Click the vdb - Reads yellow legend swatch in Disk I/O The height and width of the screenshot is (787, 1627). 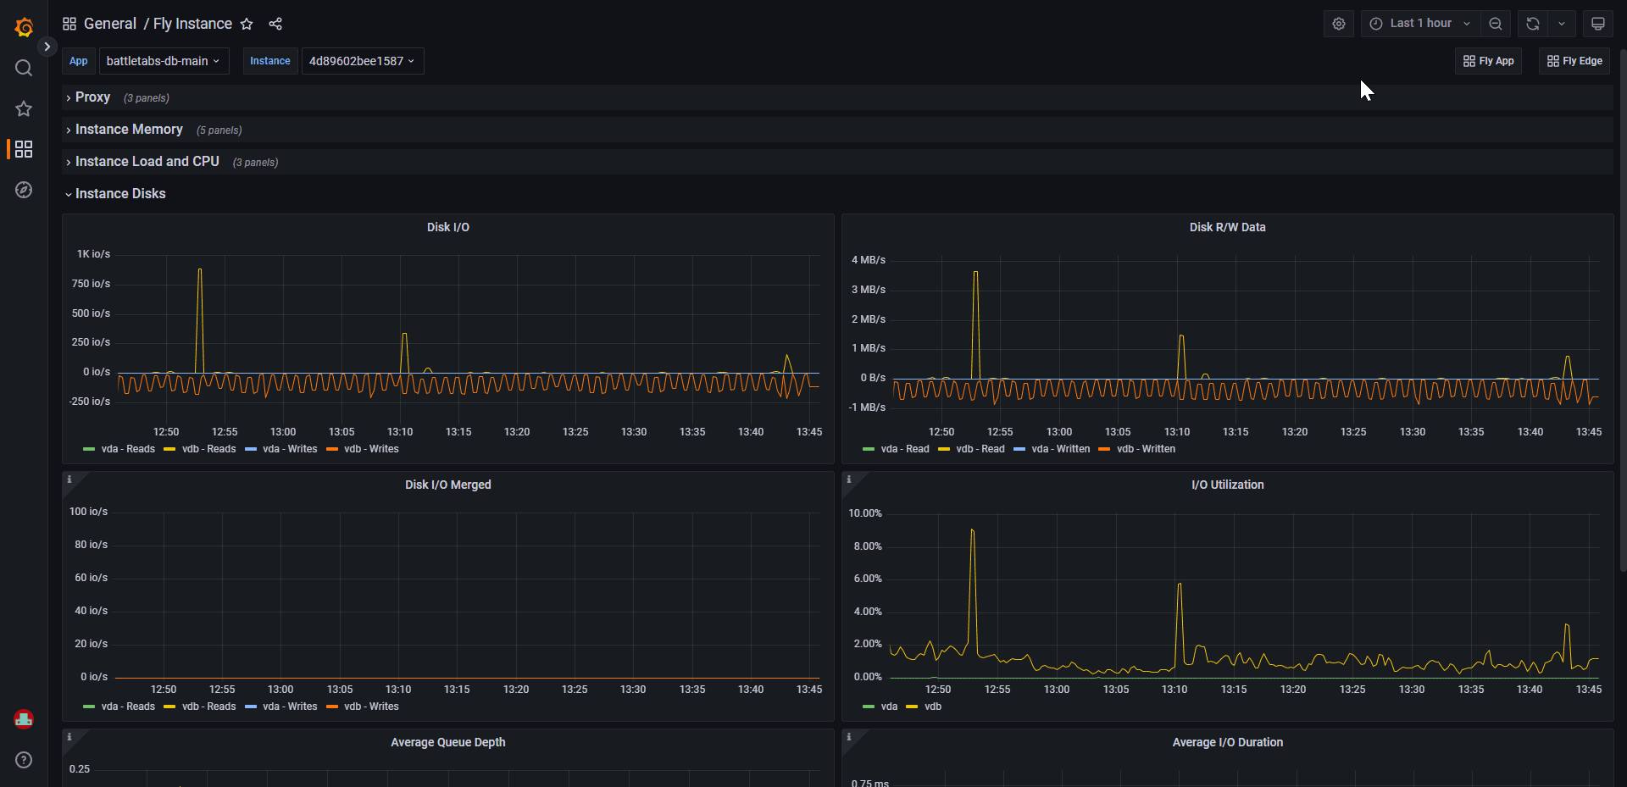169,449
